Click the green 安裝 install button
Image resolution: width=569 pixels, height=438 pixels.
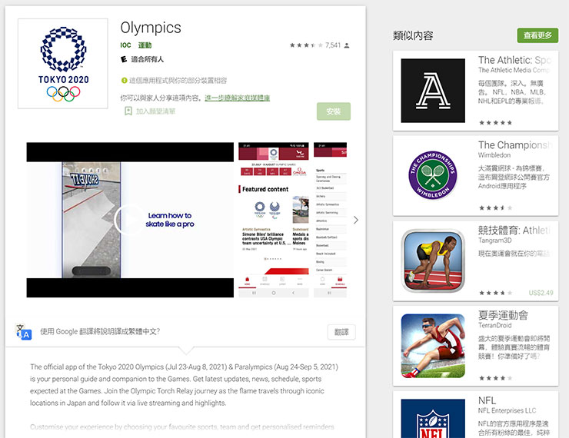(334, 111)
